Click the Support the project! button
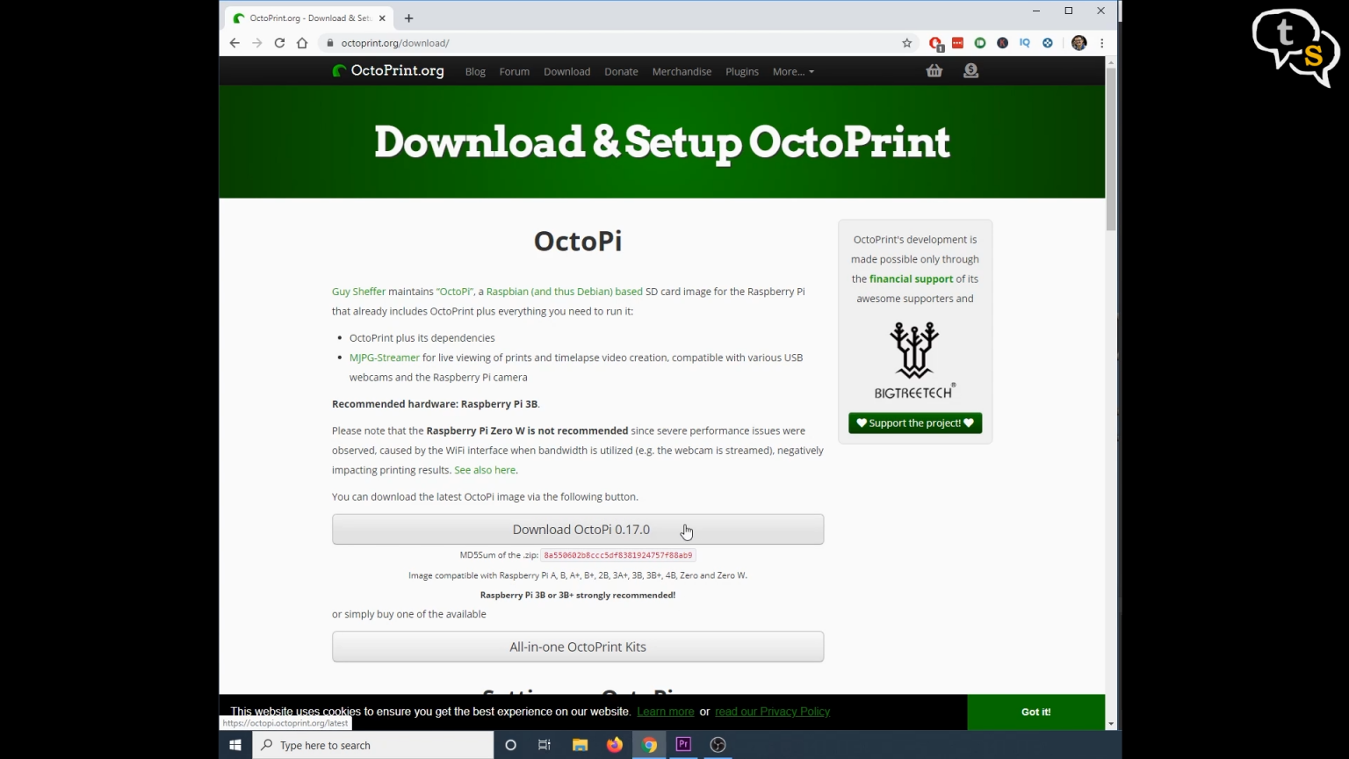This screenshot has width=1349, height=759. [914, 423]
